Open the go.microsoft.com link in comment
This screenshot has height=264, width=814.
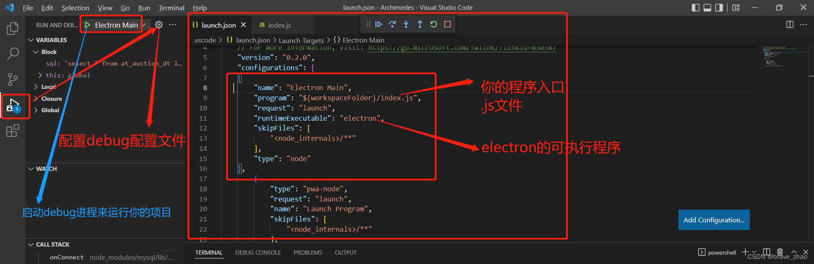point(462,48)
